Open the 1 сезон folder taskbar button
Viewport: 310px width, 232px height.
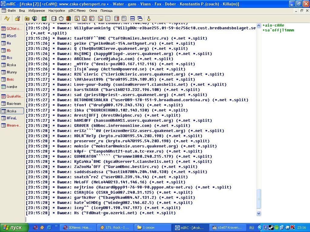point(153,227)
